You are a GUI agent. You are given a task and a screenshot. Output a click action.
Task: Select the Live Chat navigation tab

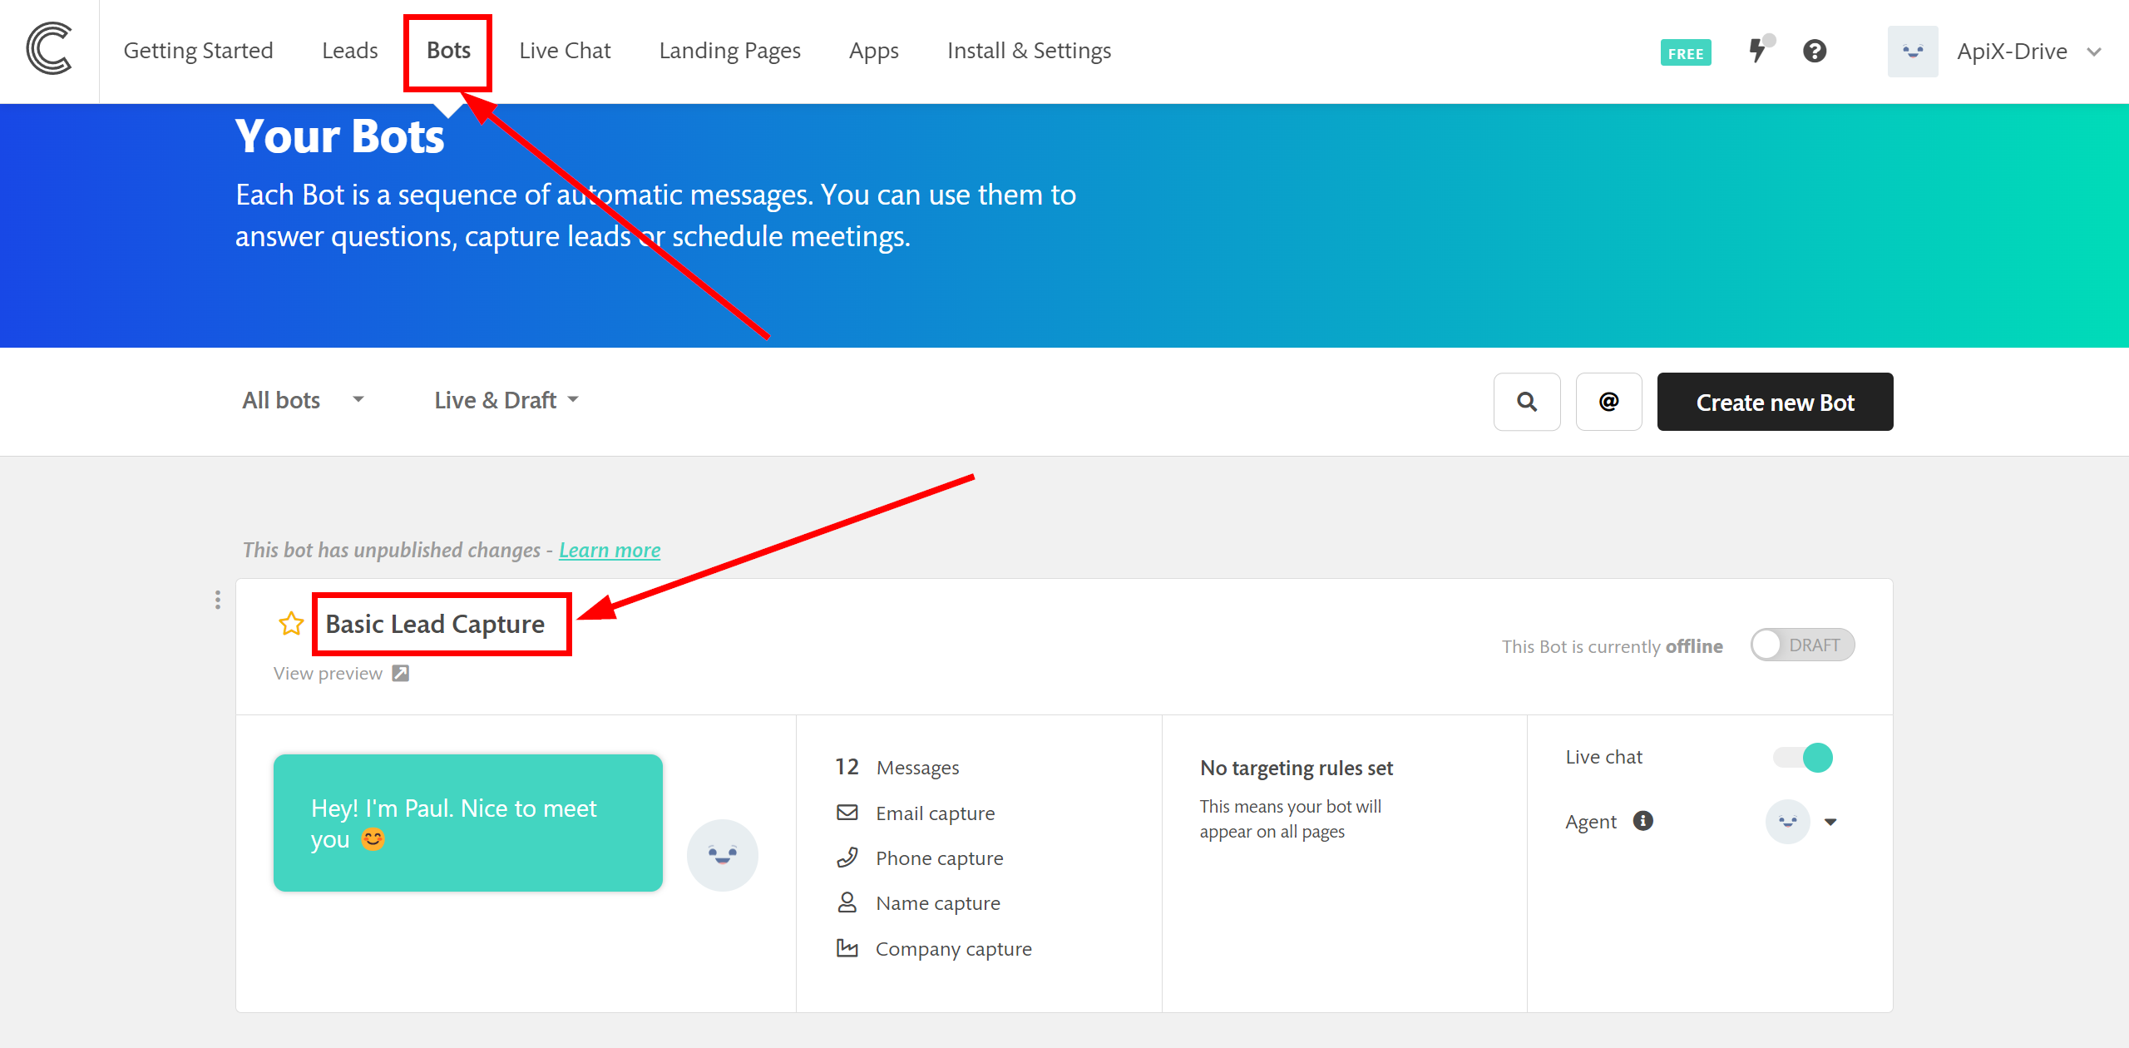[x=565, y=50]
